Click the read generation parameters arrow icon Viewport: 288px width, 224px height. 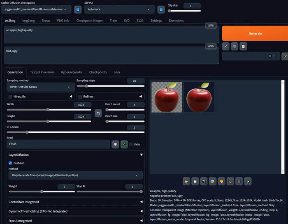pos(225,46)
